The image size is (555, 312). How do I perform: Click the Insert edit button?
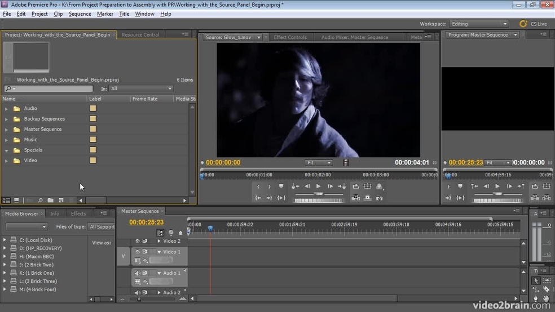pos(356,198)
